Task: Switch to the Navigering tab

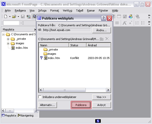Action: pyautogui.click(x=27, y=115)
